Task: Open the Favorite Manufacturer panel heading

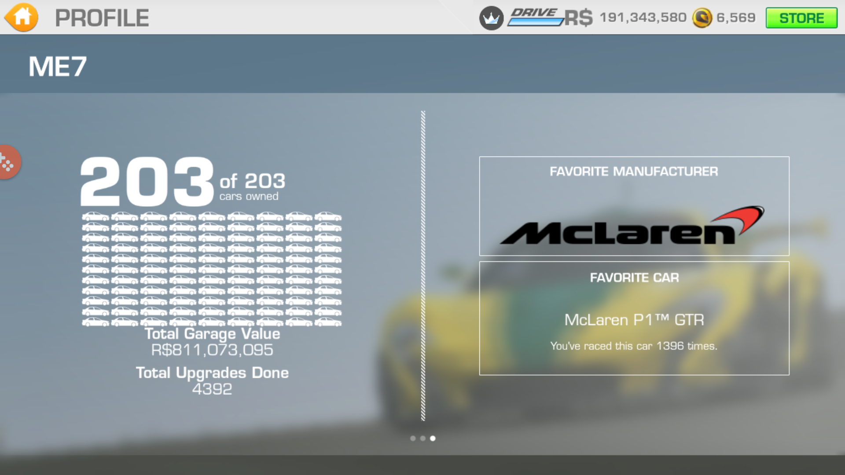Action: 634,172
